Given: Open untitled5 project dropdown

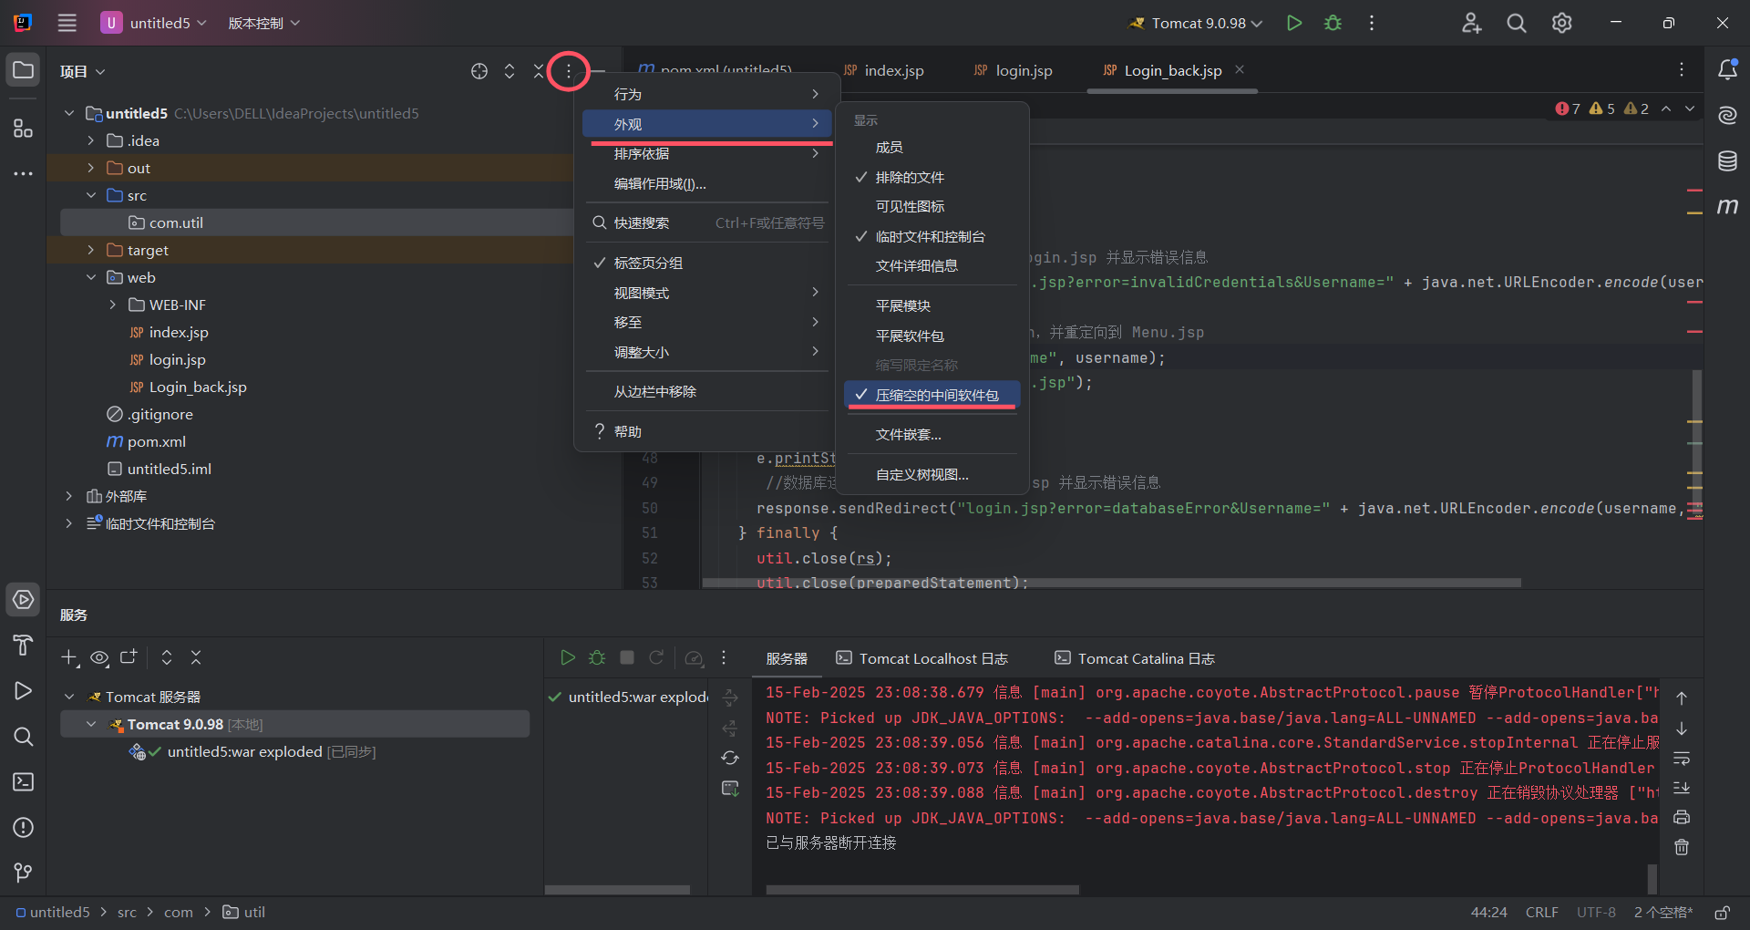Looking at the screenshot, I should (154, 23).
